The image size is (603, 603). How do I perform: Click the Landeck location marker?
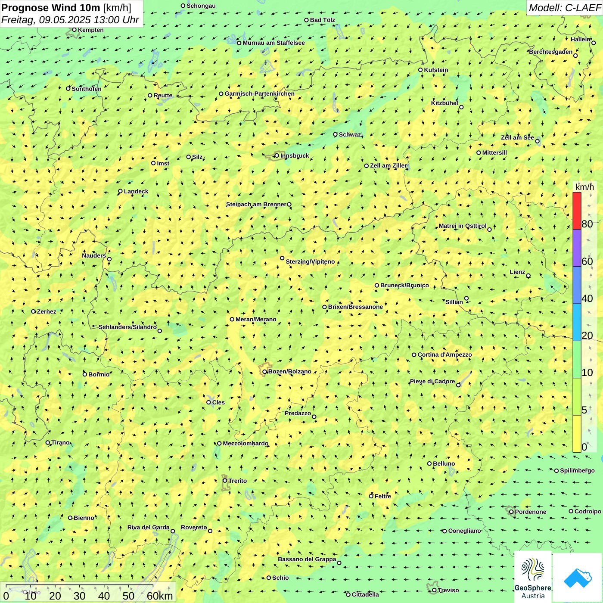click(x=120, y=191)
